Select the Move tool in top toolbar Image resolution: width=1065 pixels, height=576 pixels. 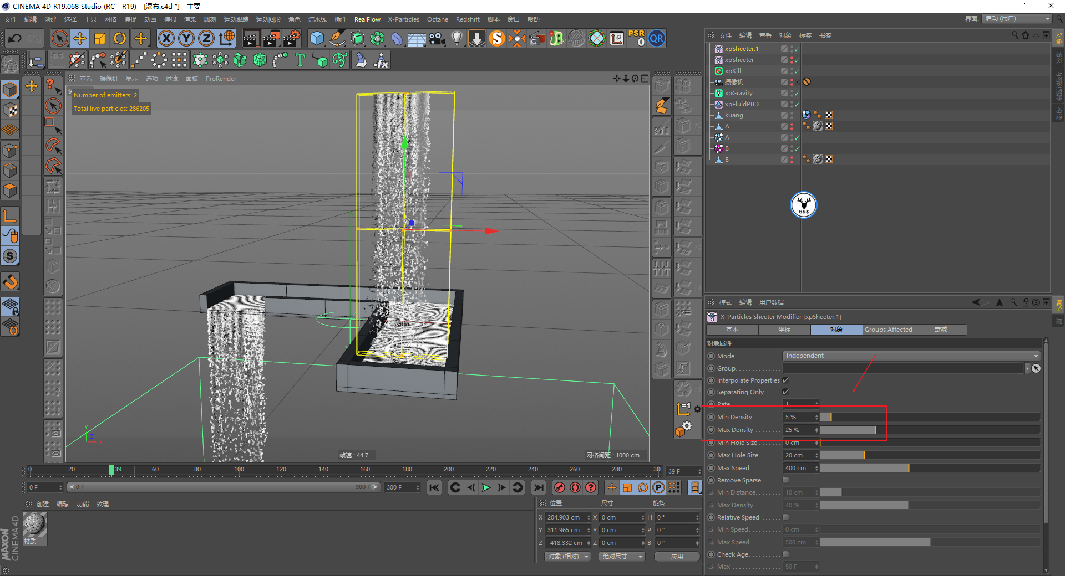[80, 38]
